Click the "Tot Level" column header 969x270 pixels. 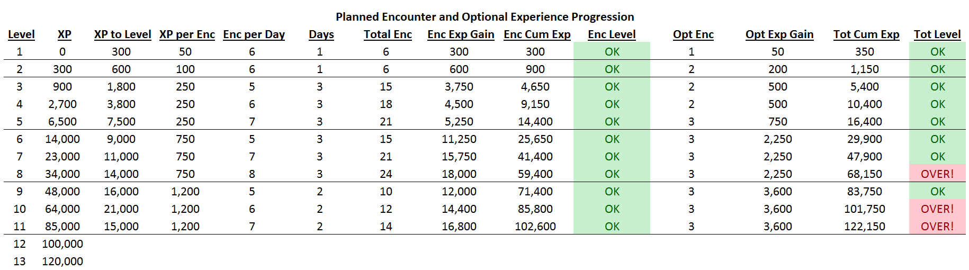pyautogui.click(x=937, y=34)
